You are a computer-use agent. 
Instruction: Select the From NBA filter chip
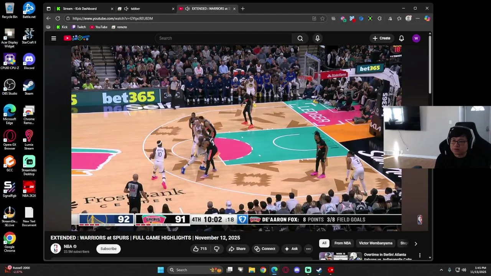343,243
